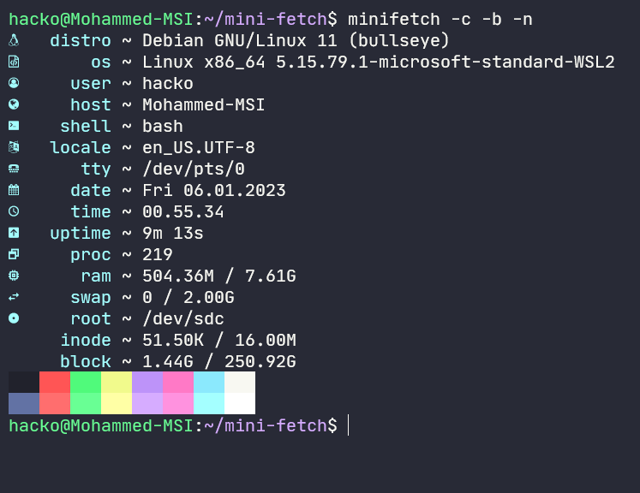Select the cyan swatch in the top row
The height and width of the screenshot is (493, 640).
coord(209,382)
